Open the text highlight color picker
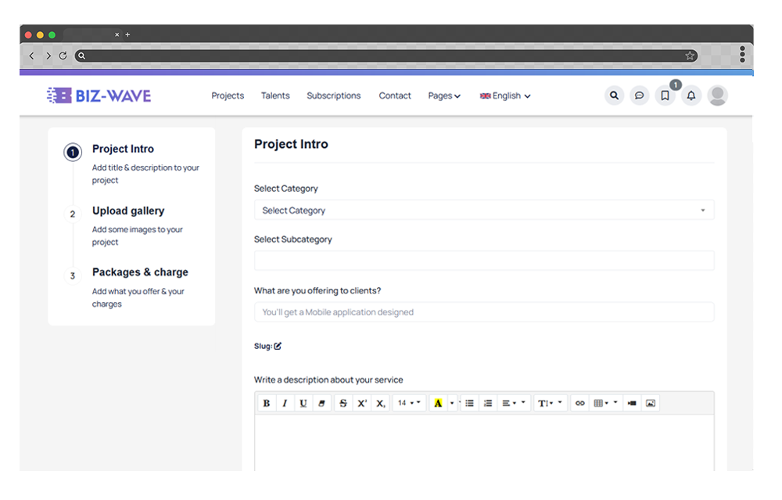Viewport: 782px width, 500px height. tap(439, 402)
